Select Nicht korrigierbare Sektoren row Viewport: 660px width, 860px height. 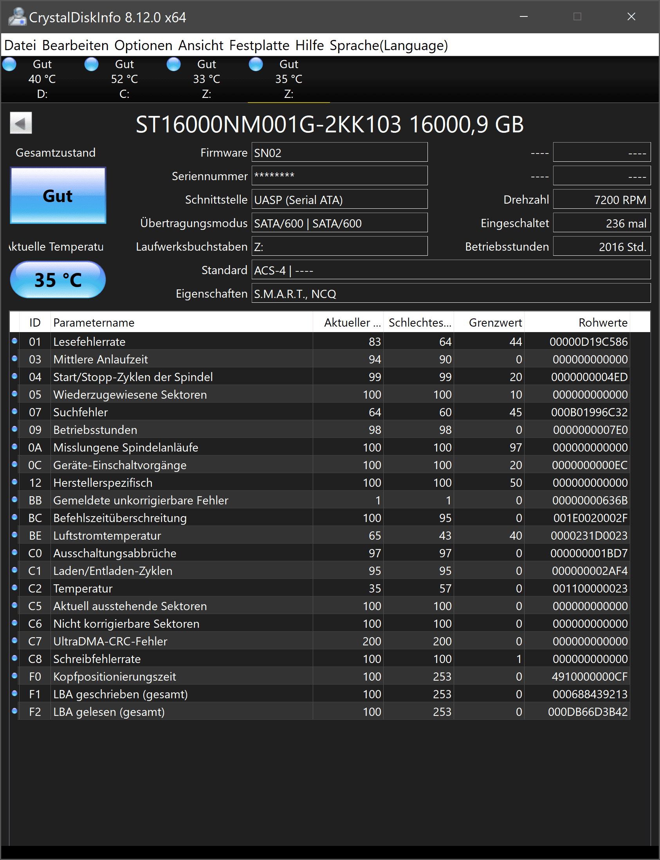(x=320, y=623)
